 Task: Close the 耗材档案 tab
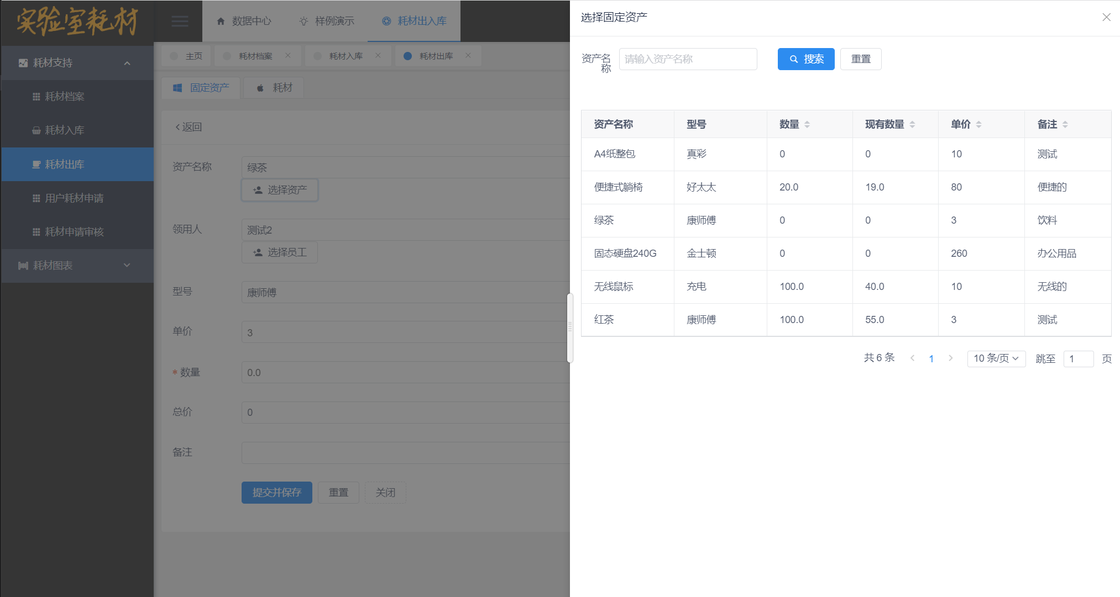click(x=288, y=56)
